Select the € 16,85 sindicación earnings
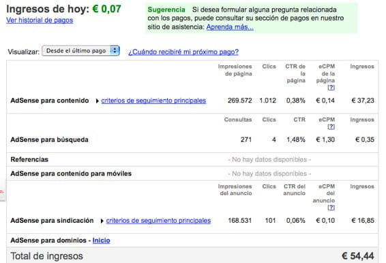Viewport: 386px width, 263px height. 363,221
